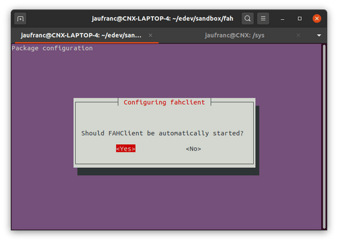Open a new terminal tab
Viewport: 338px width, 242px height.
click(x=20, y=19)
